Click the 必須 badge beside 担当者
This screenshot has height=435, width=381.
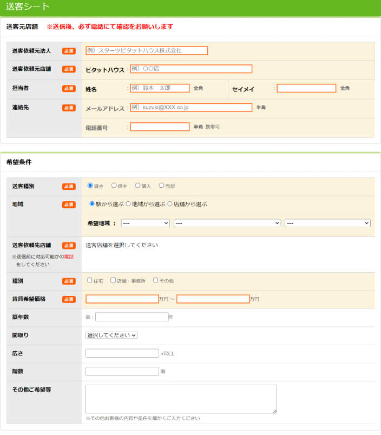(x=69, y=89)
